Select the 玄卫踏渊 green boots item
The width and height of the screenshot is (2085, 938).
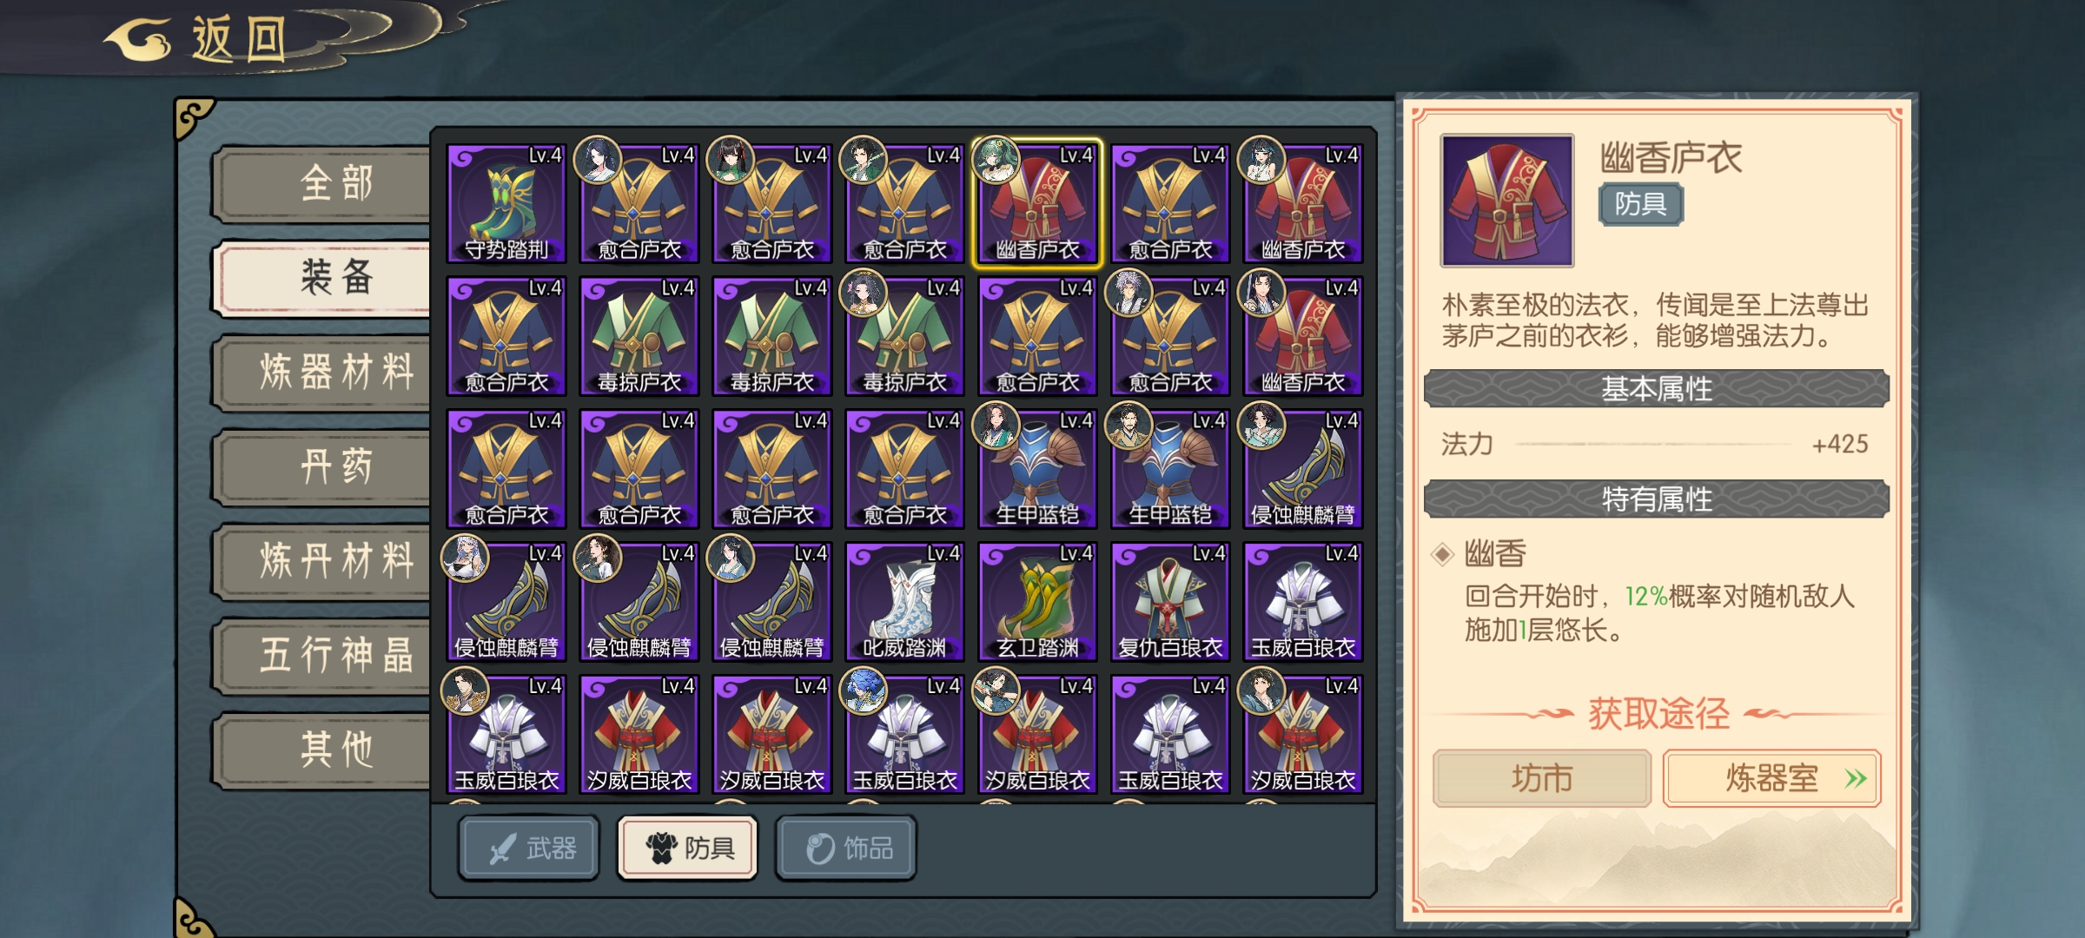[x=1037, y=601]
